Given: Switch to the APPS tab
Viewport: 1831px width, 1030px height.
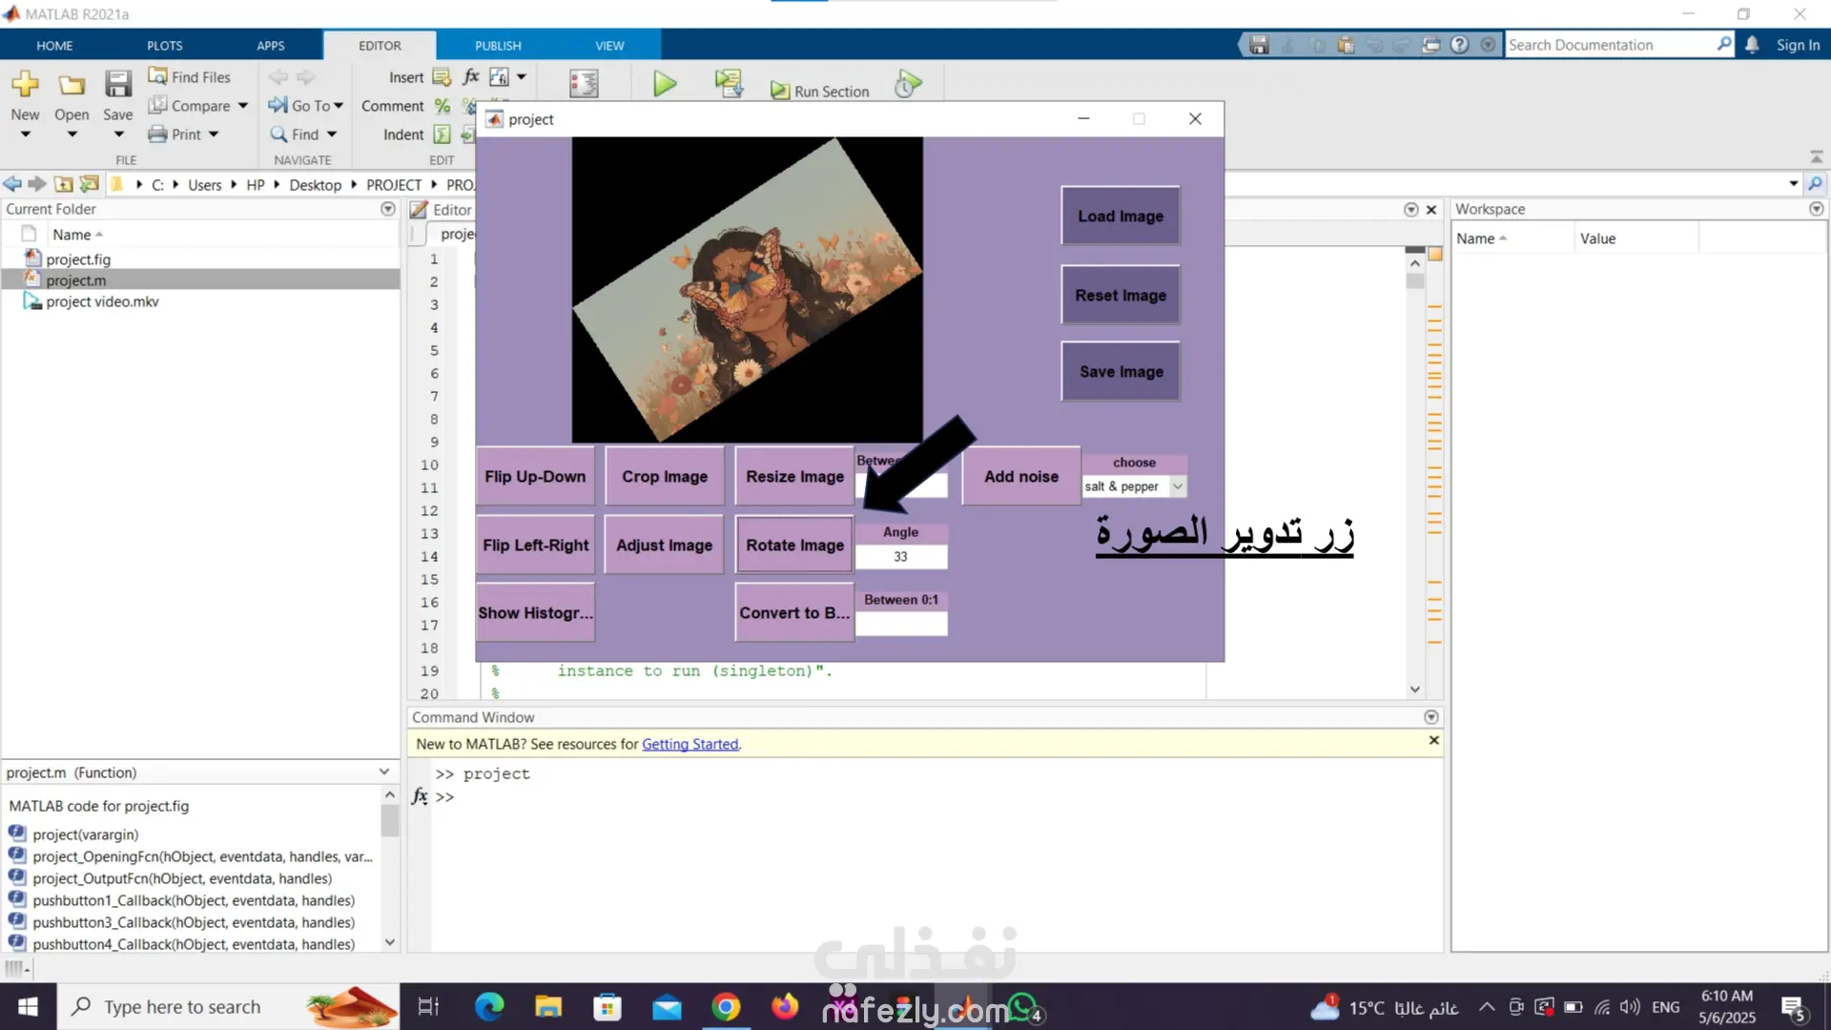Looking at the screenshot, I should [x=271, y=45].
